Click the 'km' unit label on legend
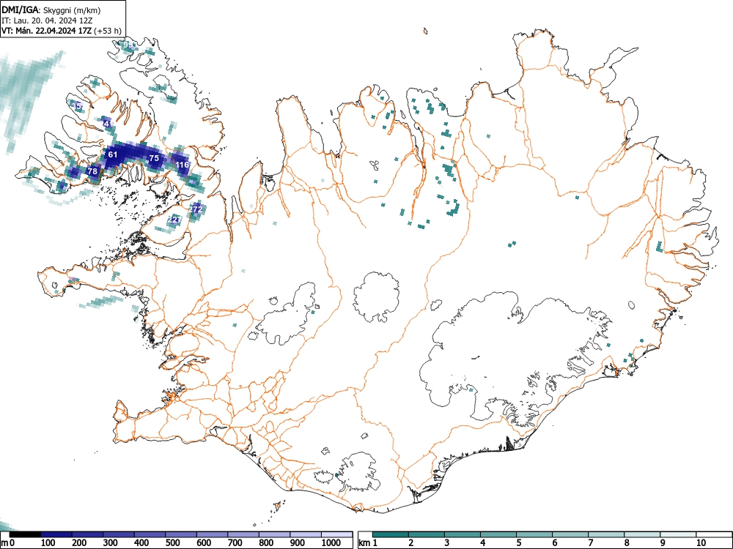733x549 pixels. [x=365, y=543]
